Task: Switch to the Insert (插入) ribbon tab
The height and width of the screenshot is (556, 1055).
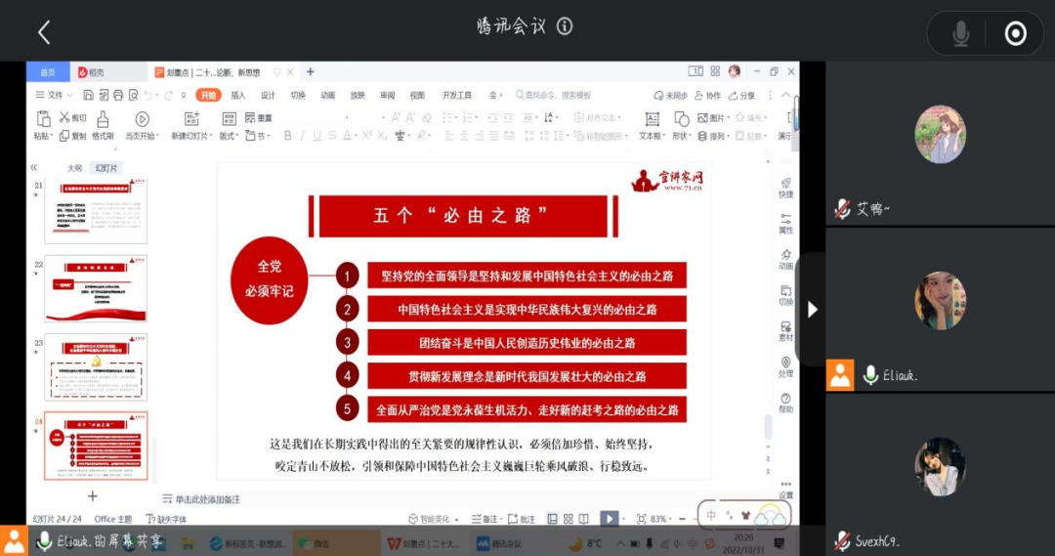Action: [238, 95]
